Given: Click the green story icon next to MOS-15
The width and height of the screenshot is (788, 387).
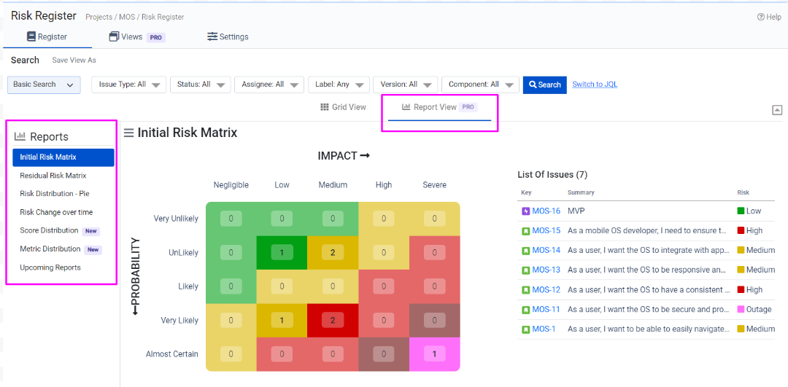Looking at the screenshot, I should pyautogui.click(x=525, y=231).
